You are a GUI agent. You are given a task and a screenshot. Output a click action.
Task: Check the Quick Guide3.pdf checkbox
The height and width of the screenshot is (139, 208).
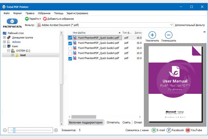70,48
